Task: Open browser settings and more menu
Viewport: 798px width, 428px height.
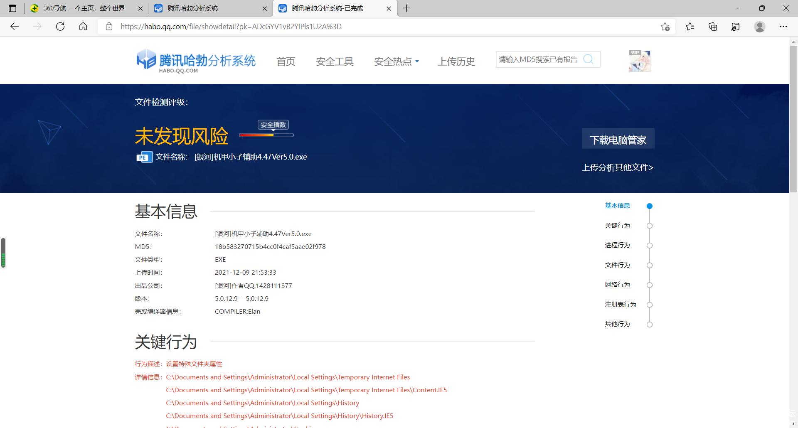Action: click(783, 27)
